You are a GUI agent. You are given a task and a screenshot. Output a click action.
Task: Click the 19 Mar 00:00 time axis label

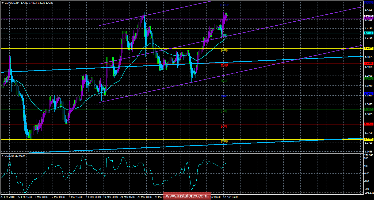(x=111, y=197)
